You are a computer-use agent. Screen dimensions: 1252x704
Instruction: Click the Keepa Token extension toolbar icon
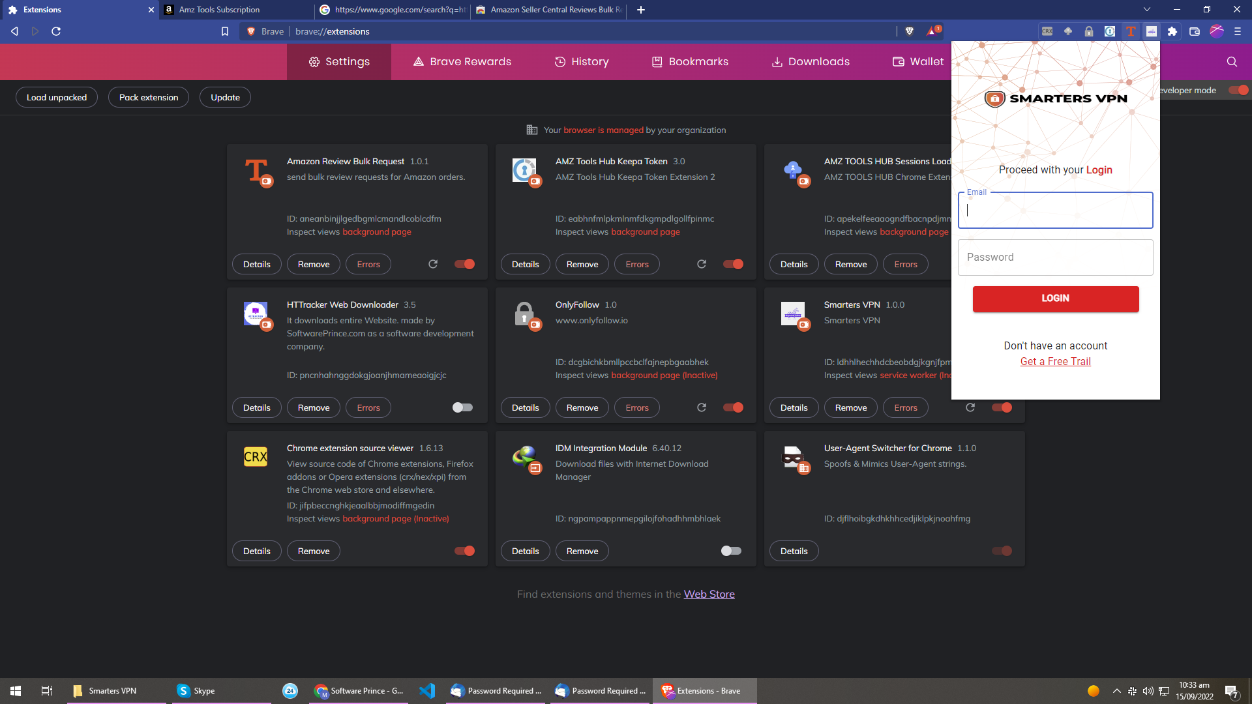click(1110, 31)
